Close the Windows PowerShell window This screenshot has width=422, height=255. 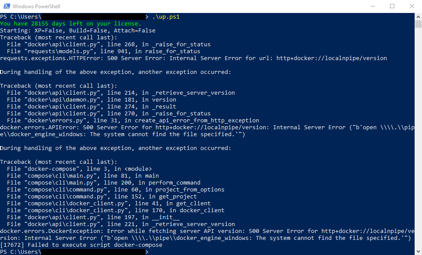tap(412, 6)
